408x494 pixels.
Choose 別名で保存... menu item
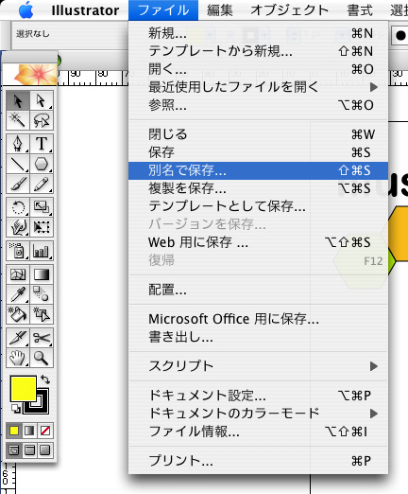258,170
